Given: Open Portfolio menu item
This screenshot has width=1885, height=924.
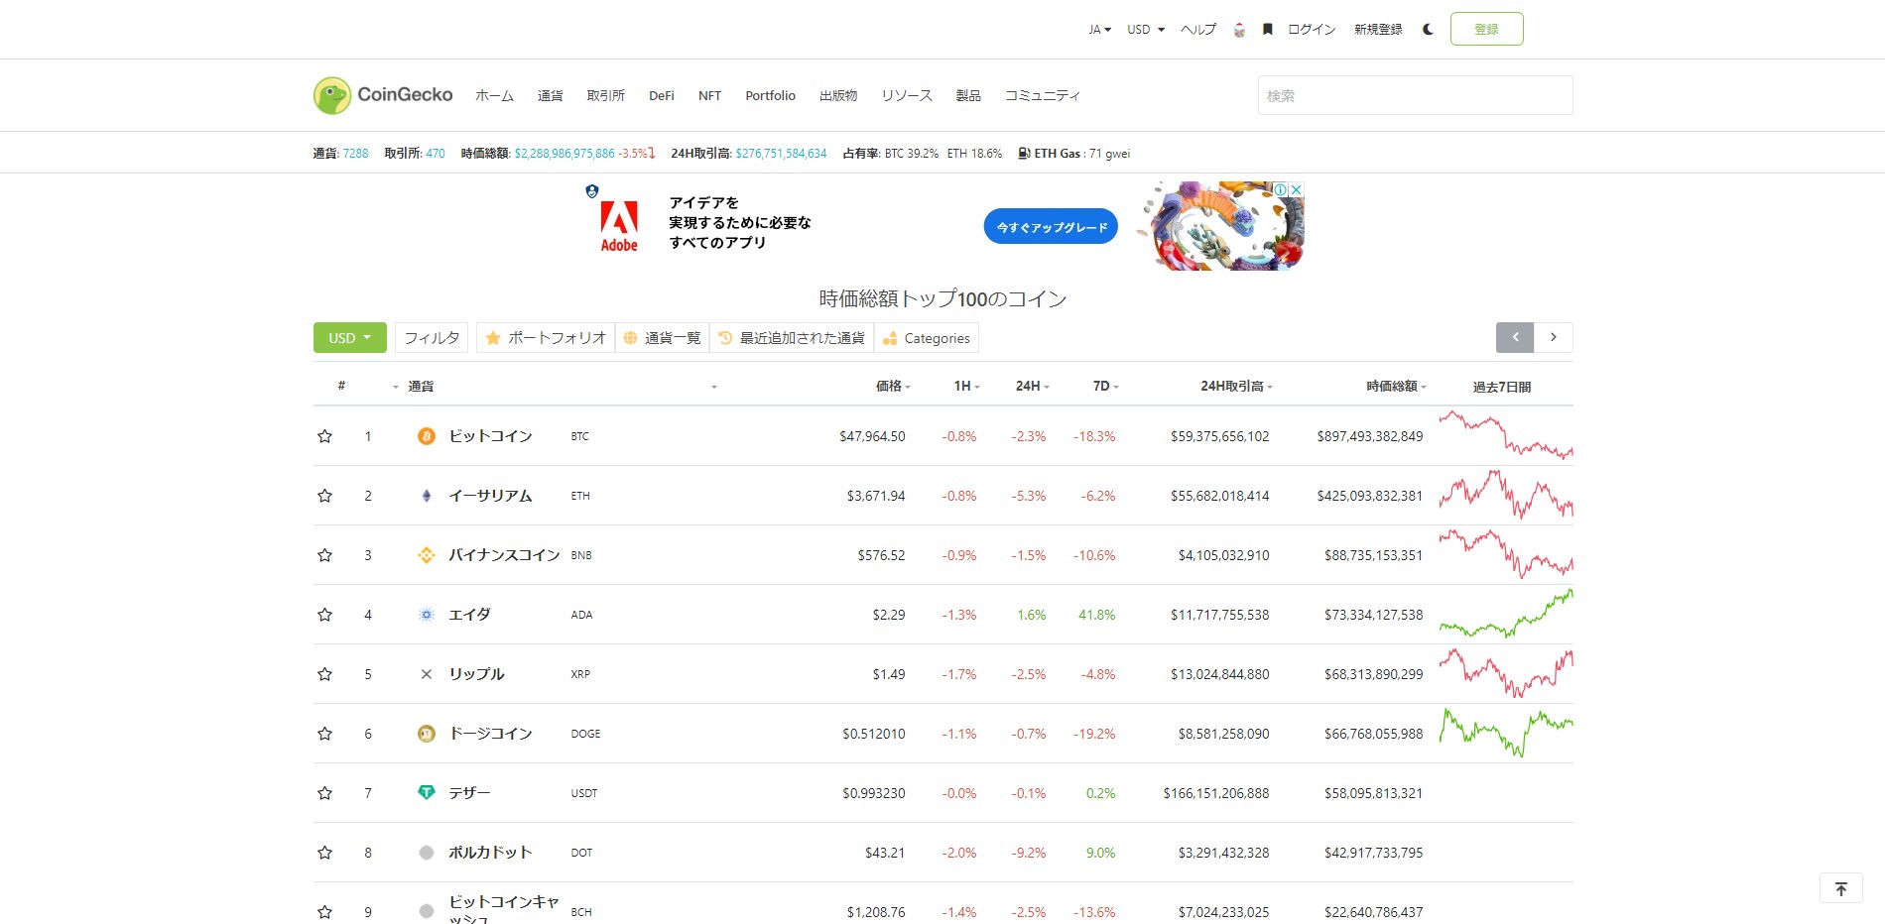Looking at the screenshot, I should coord(770,96).
